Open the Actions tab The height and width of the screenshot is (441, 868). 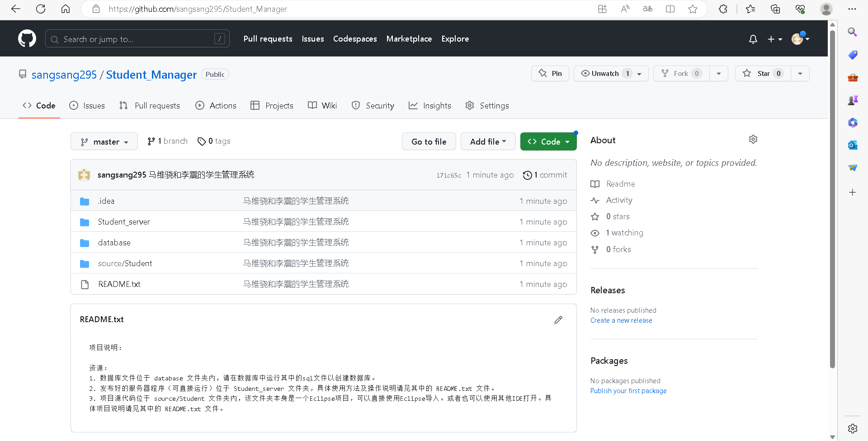coord(216,106)
